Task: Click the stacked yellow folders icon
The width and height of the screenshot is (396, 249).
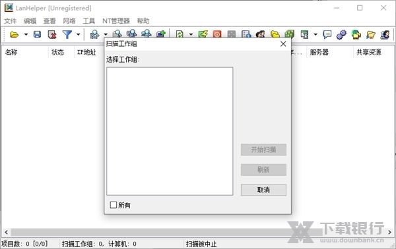Action: pos(275,34)
